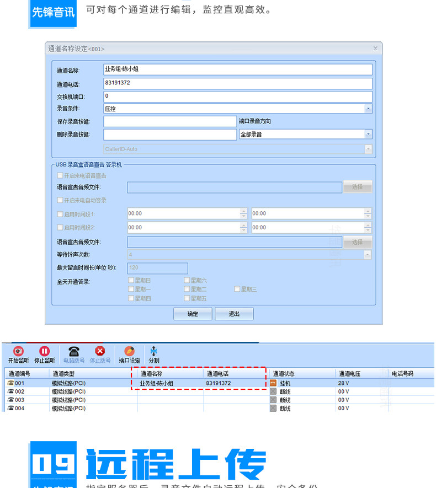Image resolution: width=436 pixels, height=488 pixels.
Task: Click phone icon of channel 001
Action: 11,383
